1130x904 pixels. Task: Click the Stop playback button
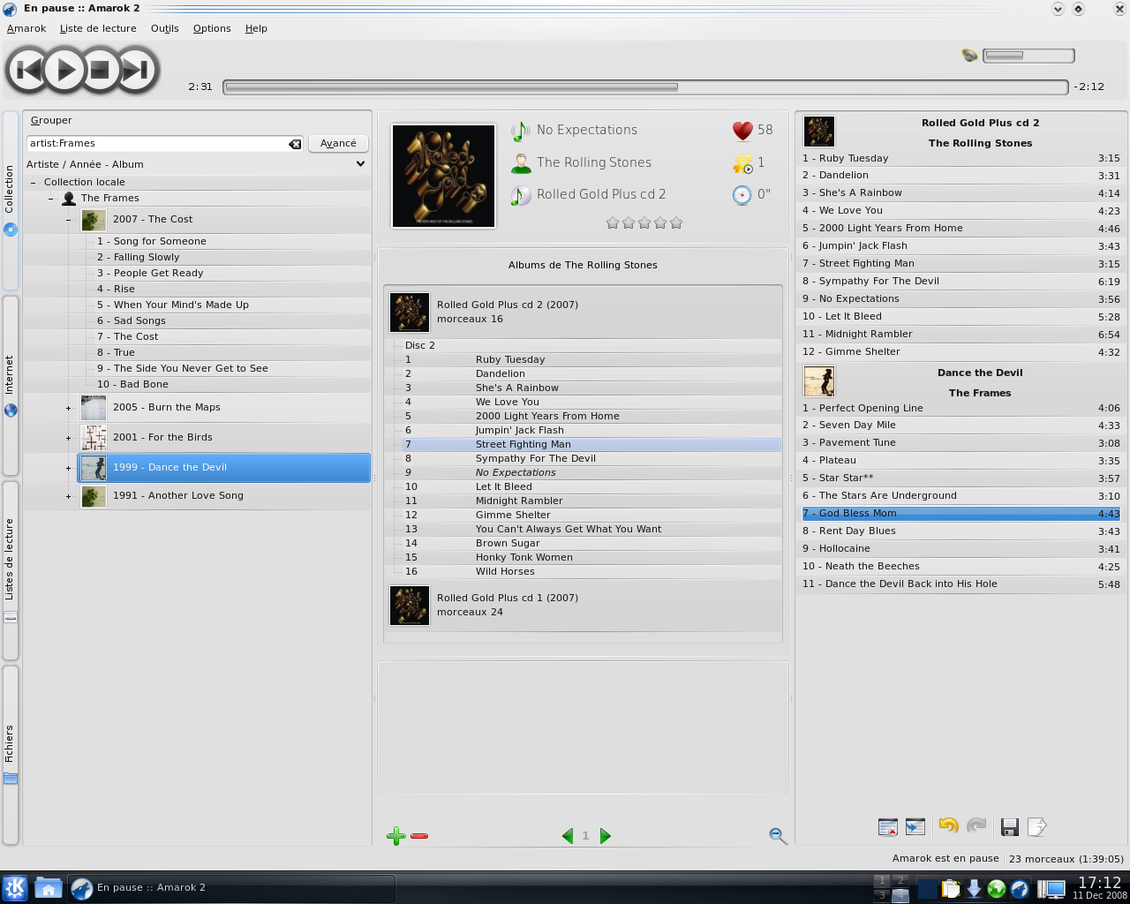point(100,70)
